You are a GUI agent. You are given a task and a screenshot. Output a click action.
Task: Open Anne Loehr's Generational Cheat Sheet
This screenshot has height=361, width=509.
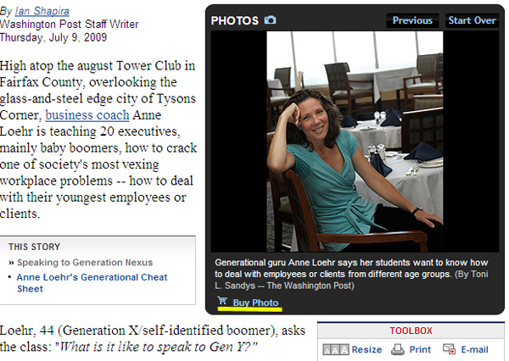tap(92, 283)
